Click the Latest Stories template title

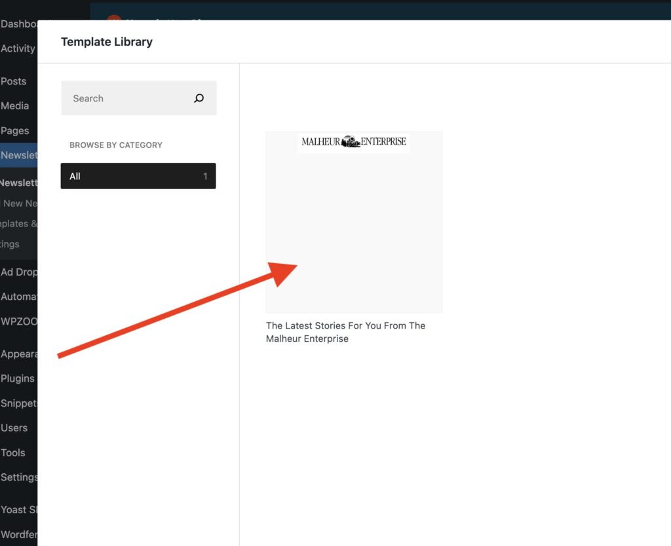coord(345,332)
